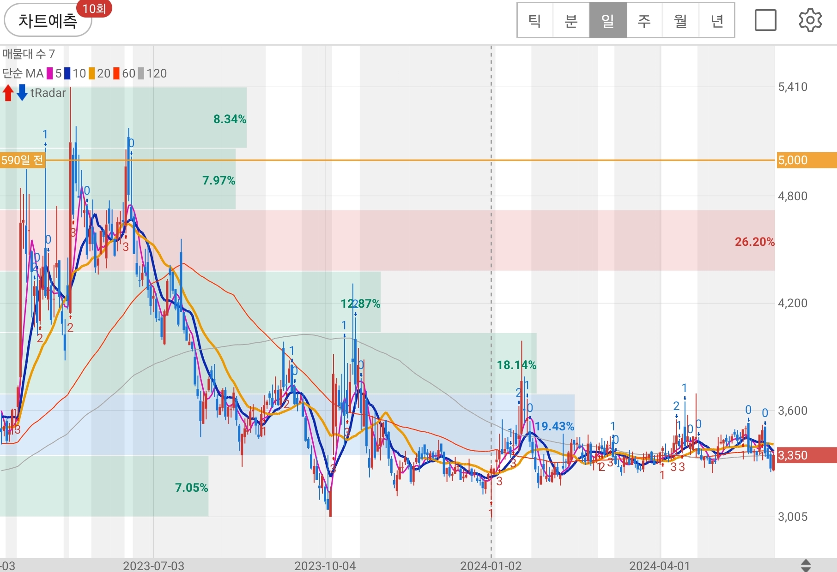The width and height of the screenshot is (837, 572).
Task: Click the 18.14% volume profile label
Action: (x=516, y=365)
